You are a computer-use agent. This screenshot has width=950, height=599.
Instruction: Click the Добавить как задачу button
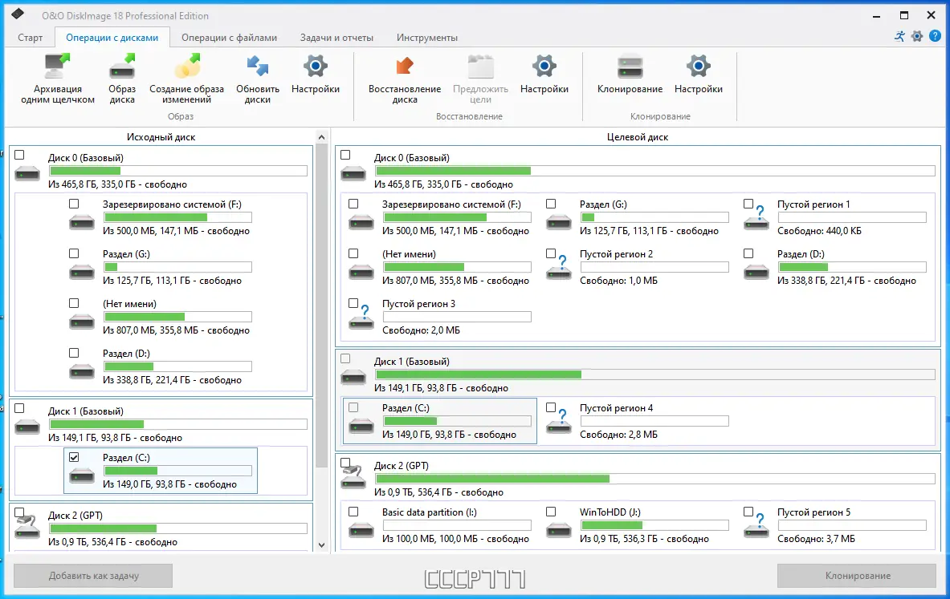(93, 576)
